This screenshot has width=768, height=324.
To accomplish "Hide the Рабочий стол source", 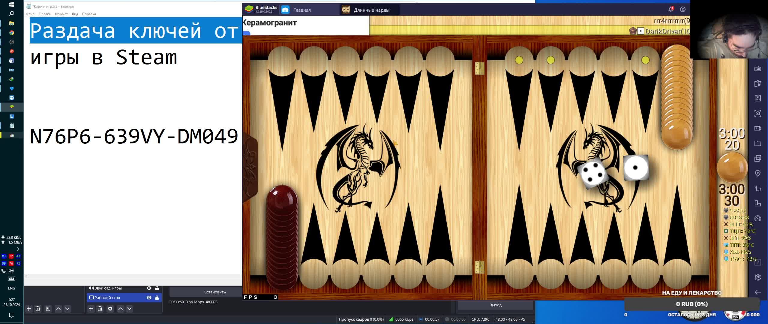I will (149, 298).
